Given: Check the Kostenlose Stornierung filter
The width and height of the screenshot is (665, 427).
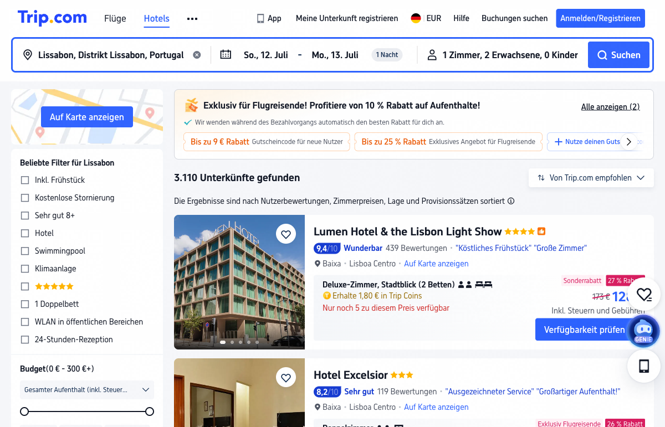Looking at the screenshot, I should [25, 198].
